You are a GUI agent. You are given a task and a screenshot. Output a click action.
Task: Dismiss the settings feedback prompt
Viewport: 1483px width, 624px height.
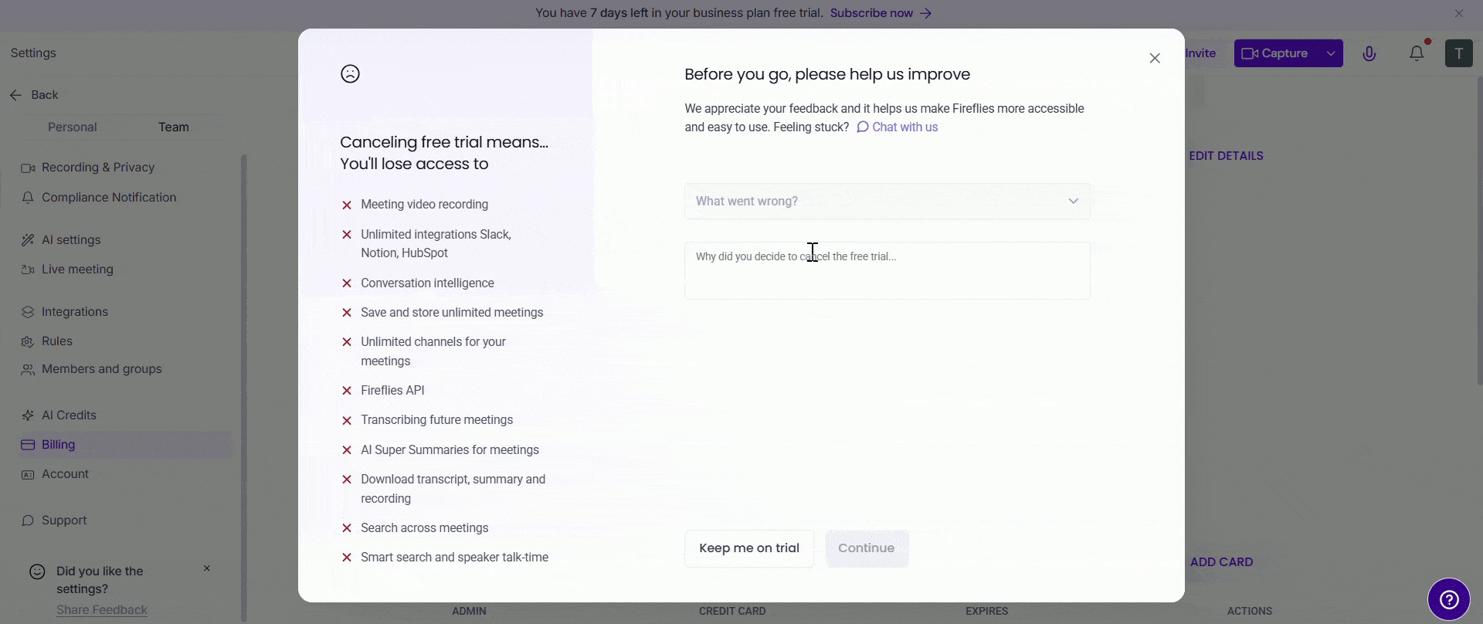[207, 568]
